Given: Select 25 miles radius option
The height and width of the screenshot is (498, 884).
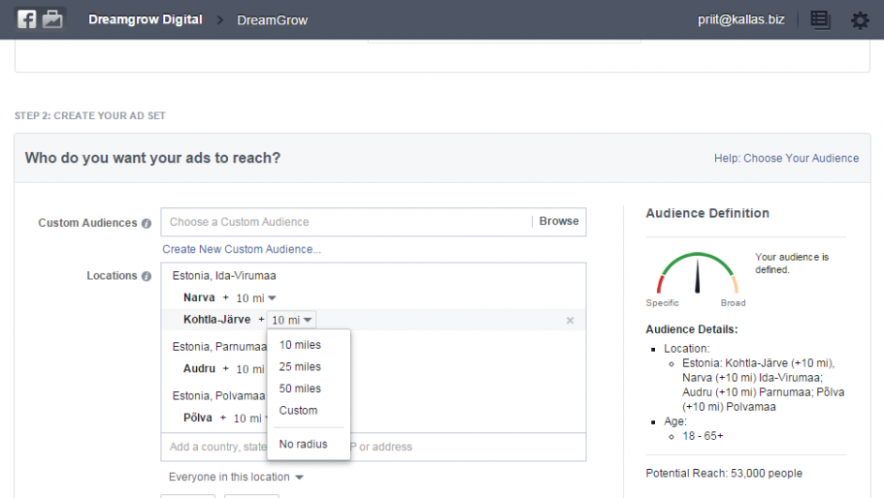Looking at the screenshot, I should click(x=300, y=367).
